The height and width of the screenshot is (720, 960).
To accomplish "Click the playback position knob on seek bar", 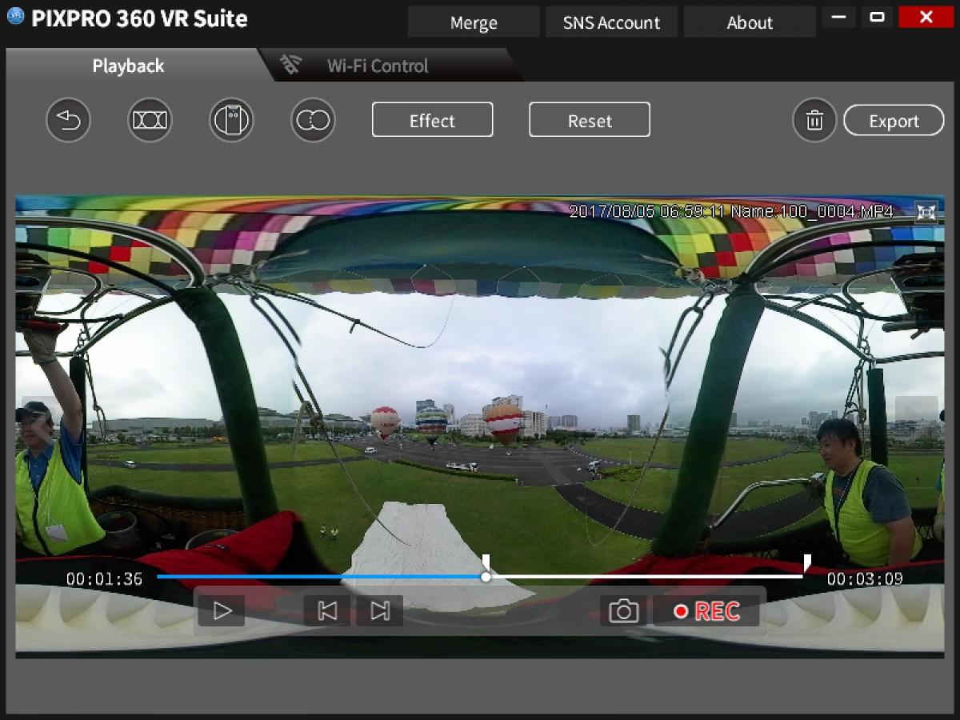I will pyautogui.click(x=486, y=576).
